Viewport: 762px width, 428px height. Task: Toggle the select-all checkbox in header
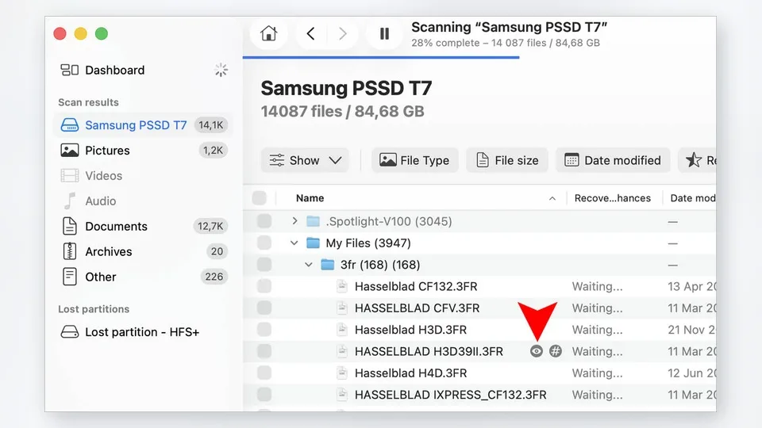260,198
